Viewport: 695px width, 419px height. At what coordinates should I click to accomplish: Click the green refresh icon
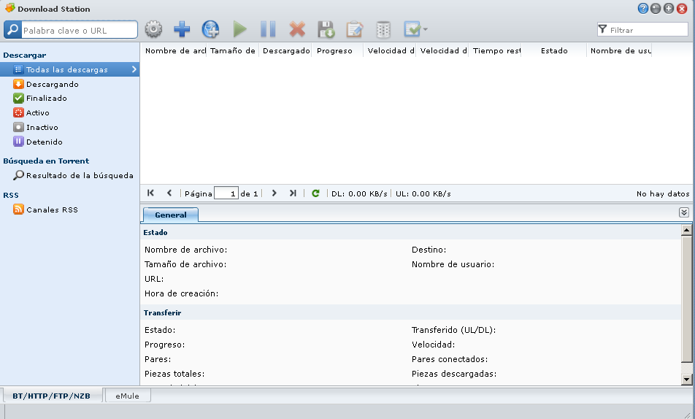coord(315,193)
